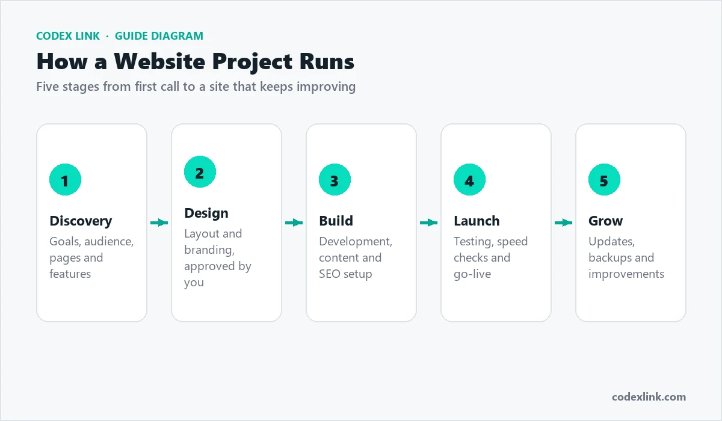Click the 'Five stages from first call' subtitle

click(x=196, y=87)
